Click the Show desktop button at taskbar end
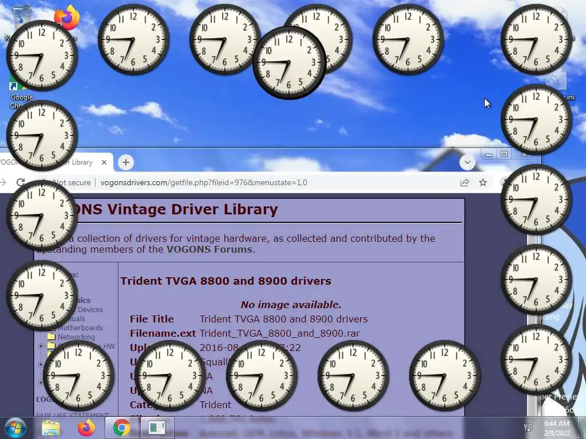This screenshot has height=439, width=586. 583,428
